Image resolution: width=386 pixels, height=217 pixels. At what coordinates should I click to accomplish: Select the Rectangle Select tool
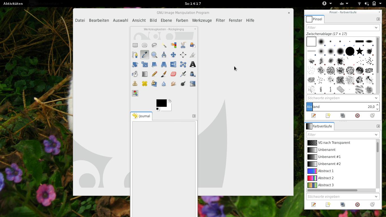click(x=135, y=45)
